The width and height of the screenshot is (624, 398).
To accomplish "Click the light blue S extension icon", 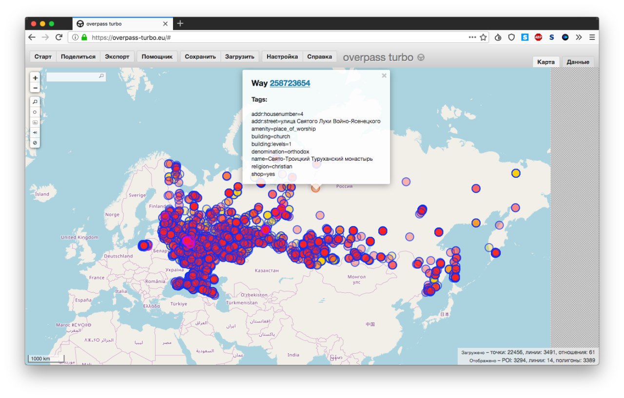I will (525, 37).
